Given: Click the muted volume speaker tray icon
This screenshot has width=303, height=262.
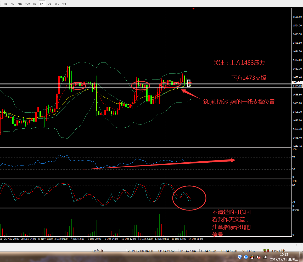Looking at the screenshot, I should coord(258,257).
